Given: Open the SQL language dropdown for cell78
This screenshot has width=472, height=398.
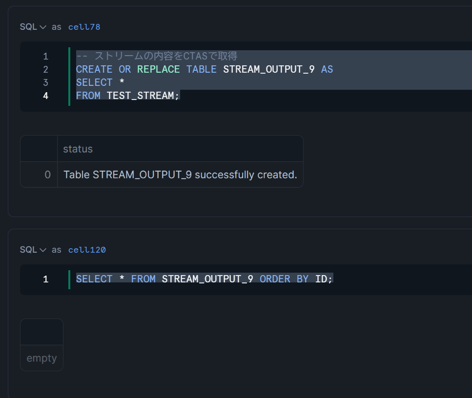Looking at the screenshot, I should (33, 27).
